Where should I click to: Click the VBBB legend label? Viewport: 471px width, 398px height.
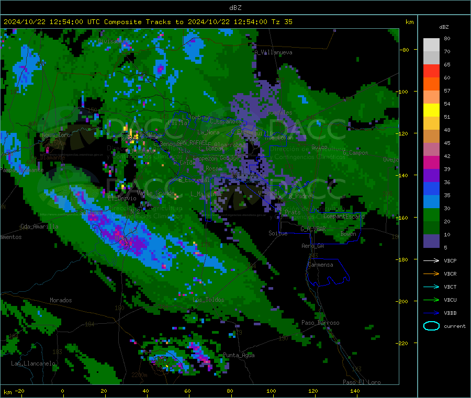click(450, 313)
